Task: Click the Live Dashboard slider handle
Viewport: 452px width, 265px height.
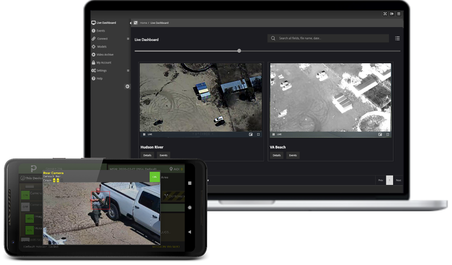Action: pos(239,51)
